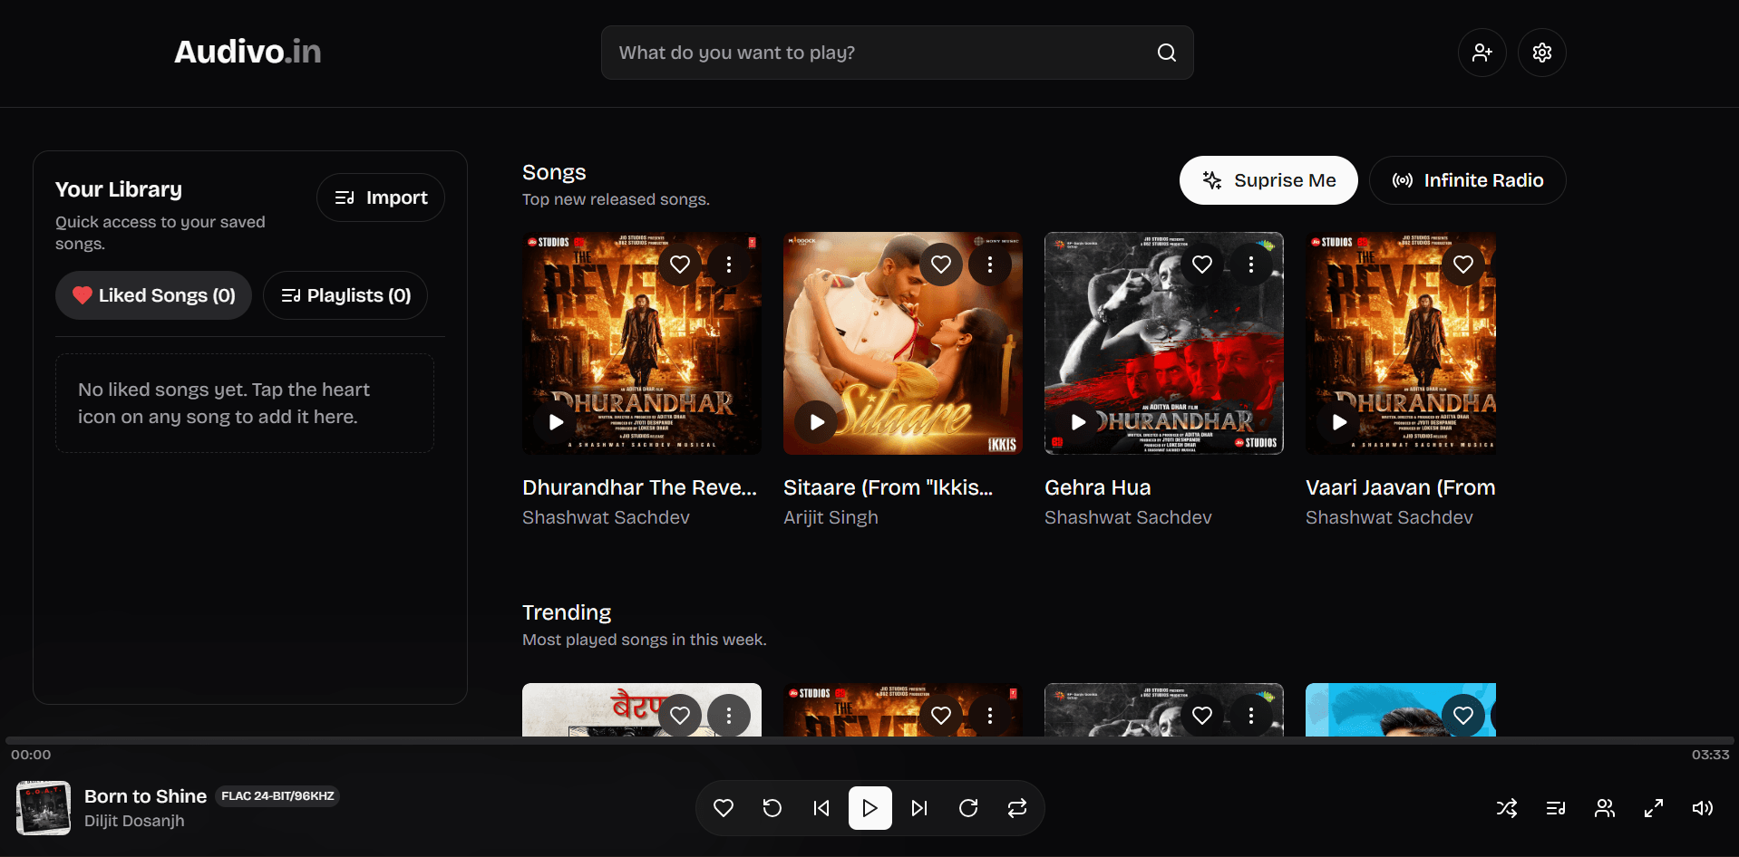Click the Born to Shine track title
Image resolution: width=1739 pixels, height=857 pixels.
coord(145,796)
